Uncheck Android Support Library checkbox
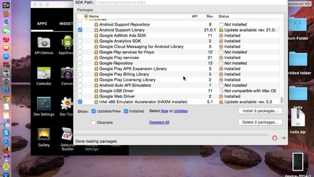The width and height of the screenshot is (314, 177). tap(80, 30)
